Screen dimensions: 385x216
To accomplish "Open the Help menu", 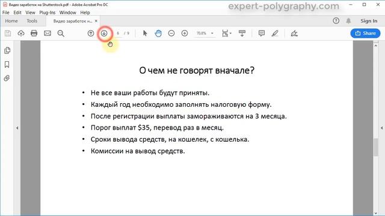I will pos(85,13).
